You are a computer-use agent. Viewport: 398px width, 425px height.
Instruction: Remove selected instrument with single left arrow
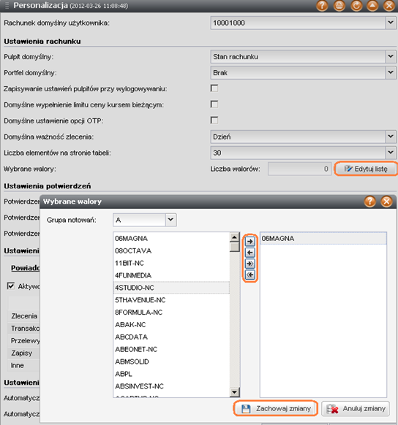250,253
